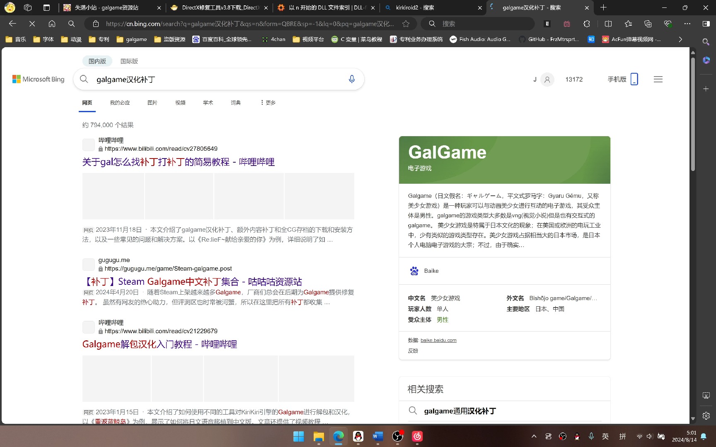Image resolution: width=716 pixels, height=447 pixels.
Task: Open the 词典 results tab
Action: 236,103
